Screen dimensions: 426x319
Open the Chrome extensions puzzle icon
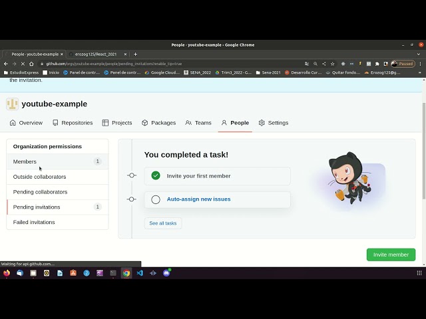point(377,64)
